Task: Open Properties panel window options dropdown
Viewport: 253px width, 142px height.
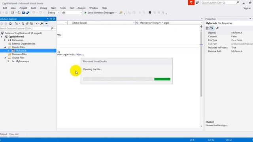Action: coord(250,19)
